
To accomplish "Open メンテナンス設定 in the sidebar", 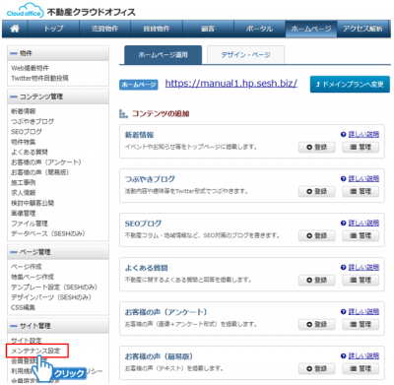I will pyautogui.click(x=35, y=351).
